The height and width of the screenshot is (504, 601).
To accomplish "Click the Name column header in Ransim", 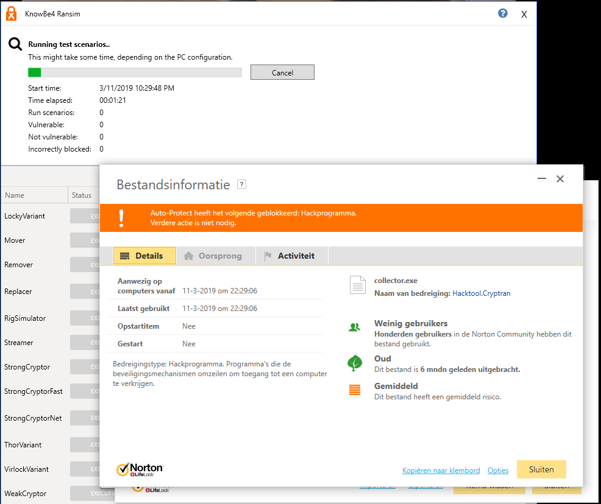I will click(35, 195).
